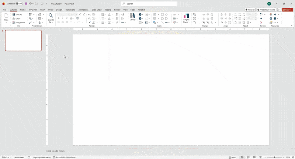Click the settings gear icon in Resources group
The height and width of the screenshot is (159, 295).
(x=275, y=14)
